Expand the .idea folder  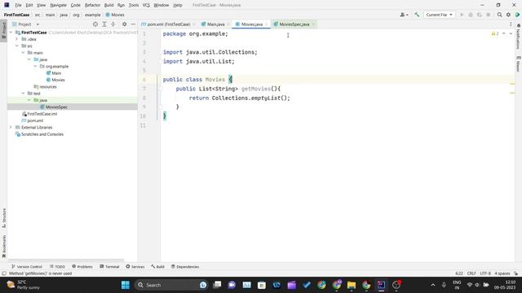tap(17, 39)
